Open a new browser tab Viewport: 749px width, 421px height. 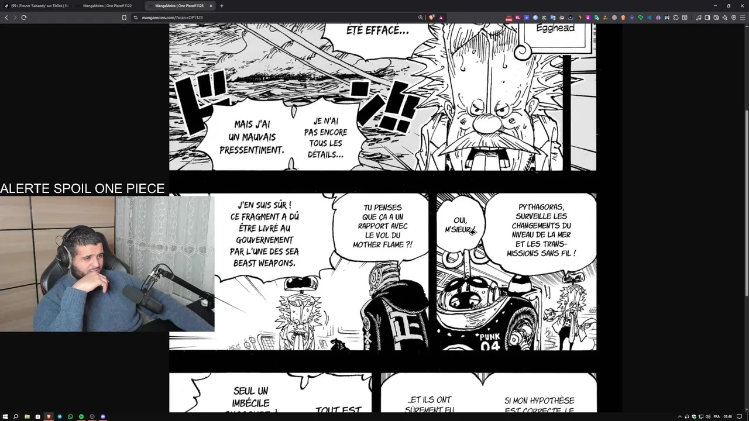(222, 6)
